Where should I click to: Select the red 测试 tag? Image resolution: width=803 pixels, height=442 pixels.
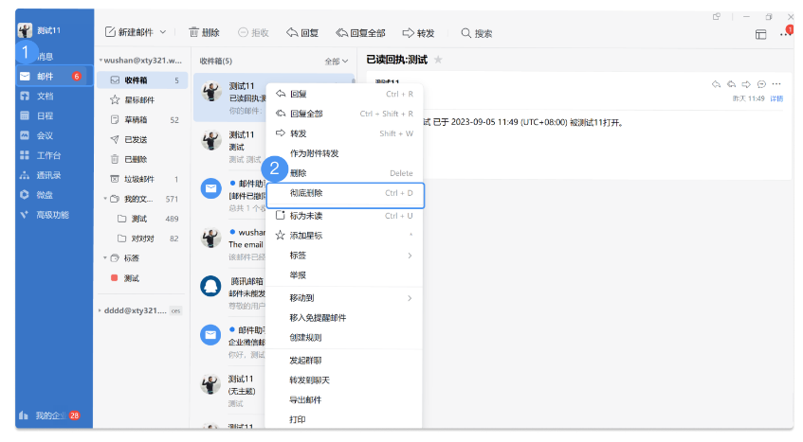pos(125,278)
